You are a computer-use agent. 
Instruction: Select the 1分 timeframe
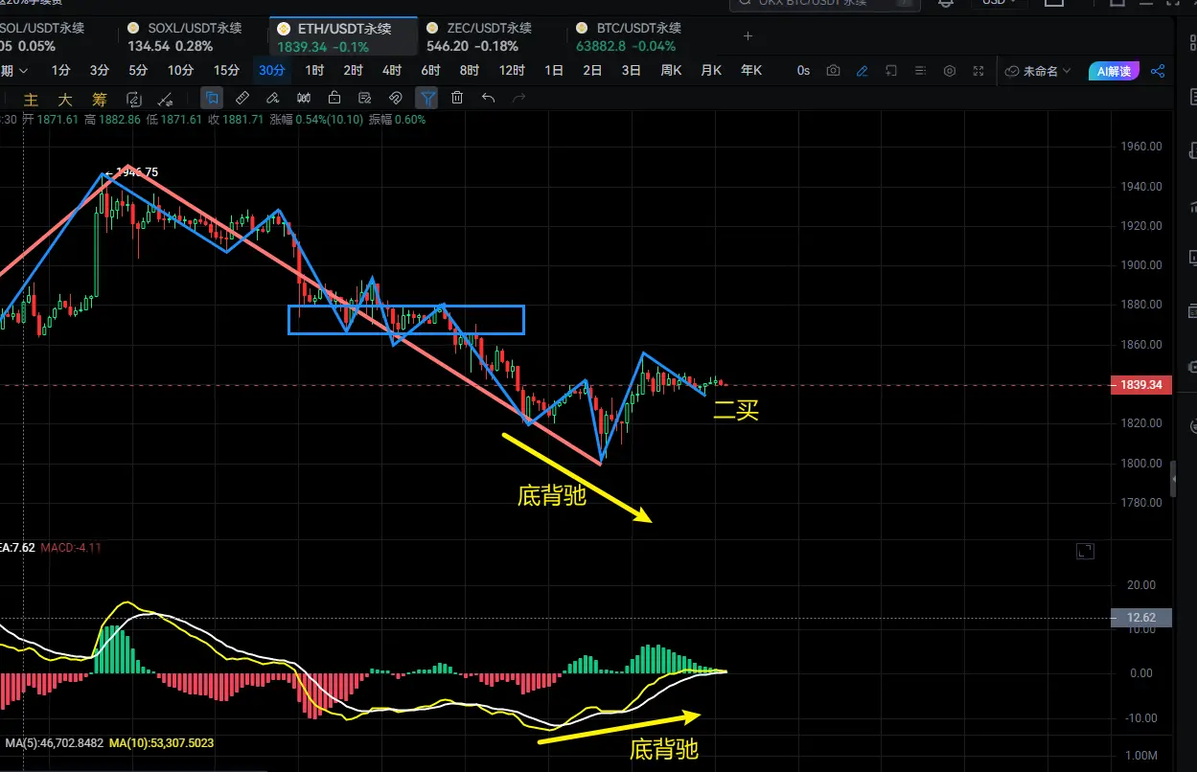[x=61, y=71]
